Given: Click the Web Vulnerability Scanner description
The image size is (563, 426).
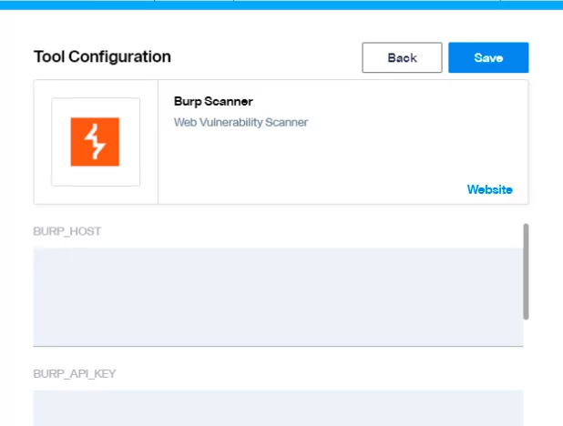Looking at the screenshot, I should coord(241,122).
